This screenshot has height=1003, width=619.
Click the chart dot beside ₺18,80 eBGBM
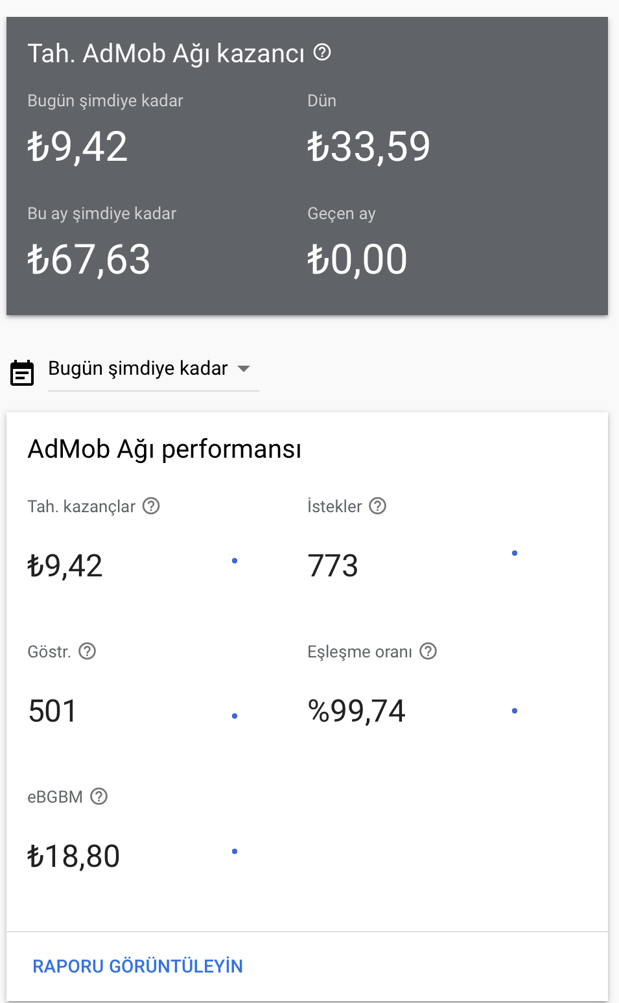coord(235,851)
